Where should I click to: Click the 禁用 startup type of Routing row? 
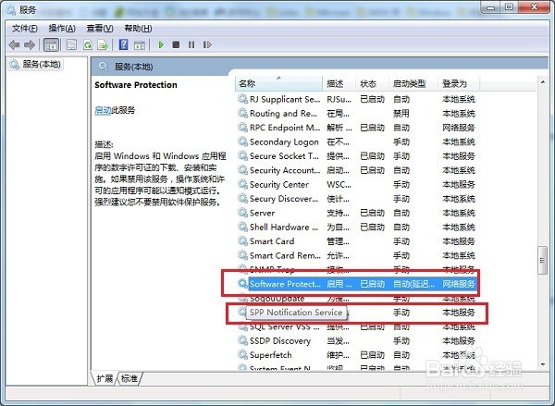tap(401, 113)
